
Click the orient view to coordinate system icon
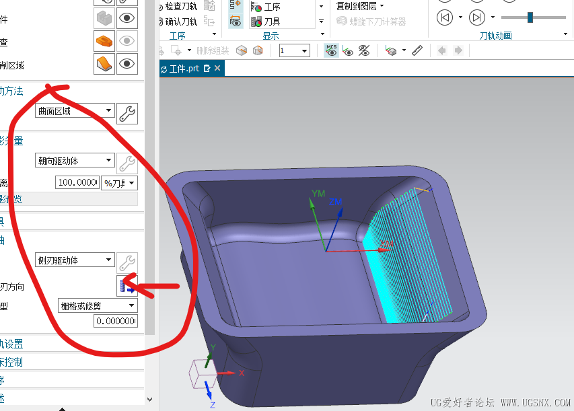(x=391, y=50)
